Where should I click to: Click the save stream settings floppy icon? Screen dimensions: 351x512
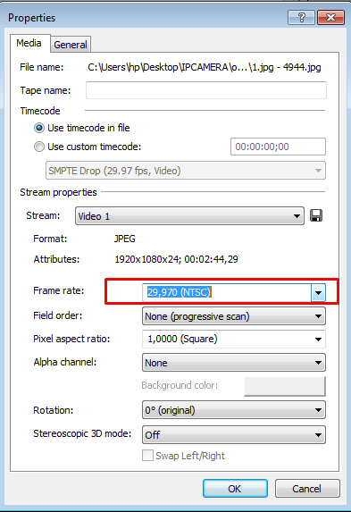pos(316,215)
